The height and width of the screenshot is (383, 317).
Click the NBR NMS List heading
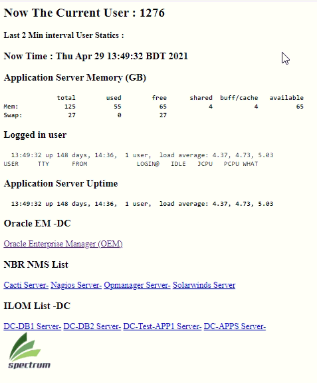pos(36,264)
